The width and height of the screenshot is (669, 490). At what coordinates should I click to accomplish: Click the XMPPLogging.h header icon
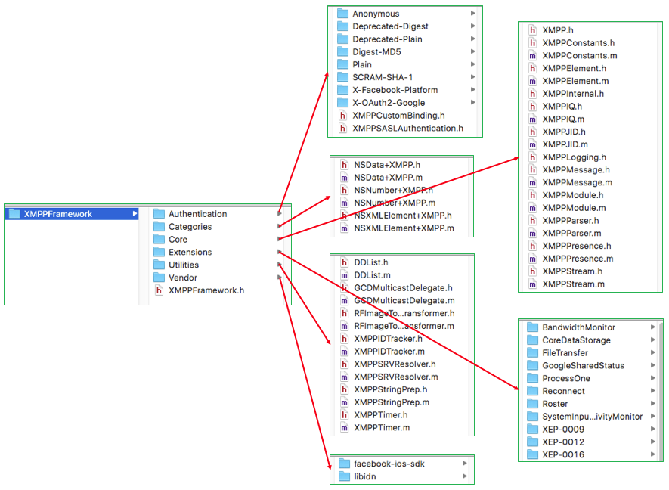(532, 157)
